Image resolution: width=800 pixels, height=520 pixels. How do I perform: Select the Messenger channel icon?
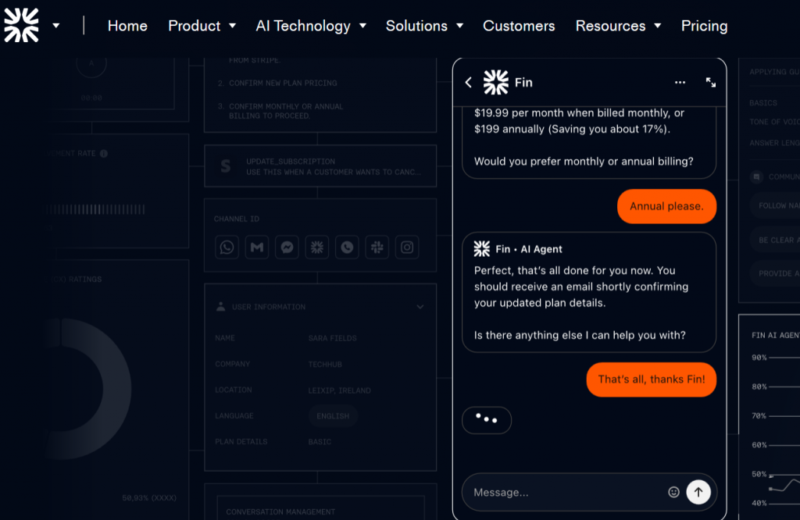click(287, 248)
